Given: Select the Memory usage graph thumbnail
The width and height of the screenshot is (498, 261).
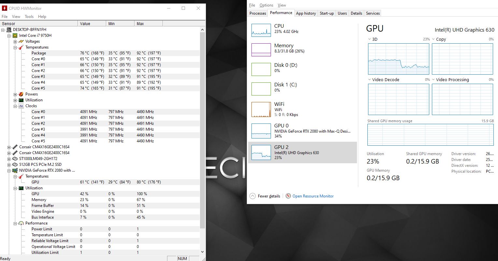Looking at the screenshot, I should coord(261,50).
